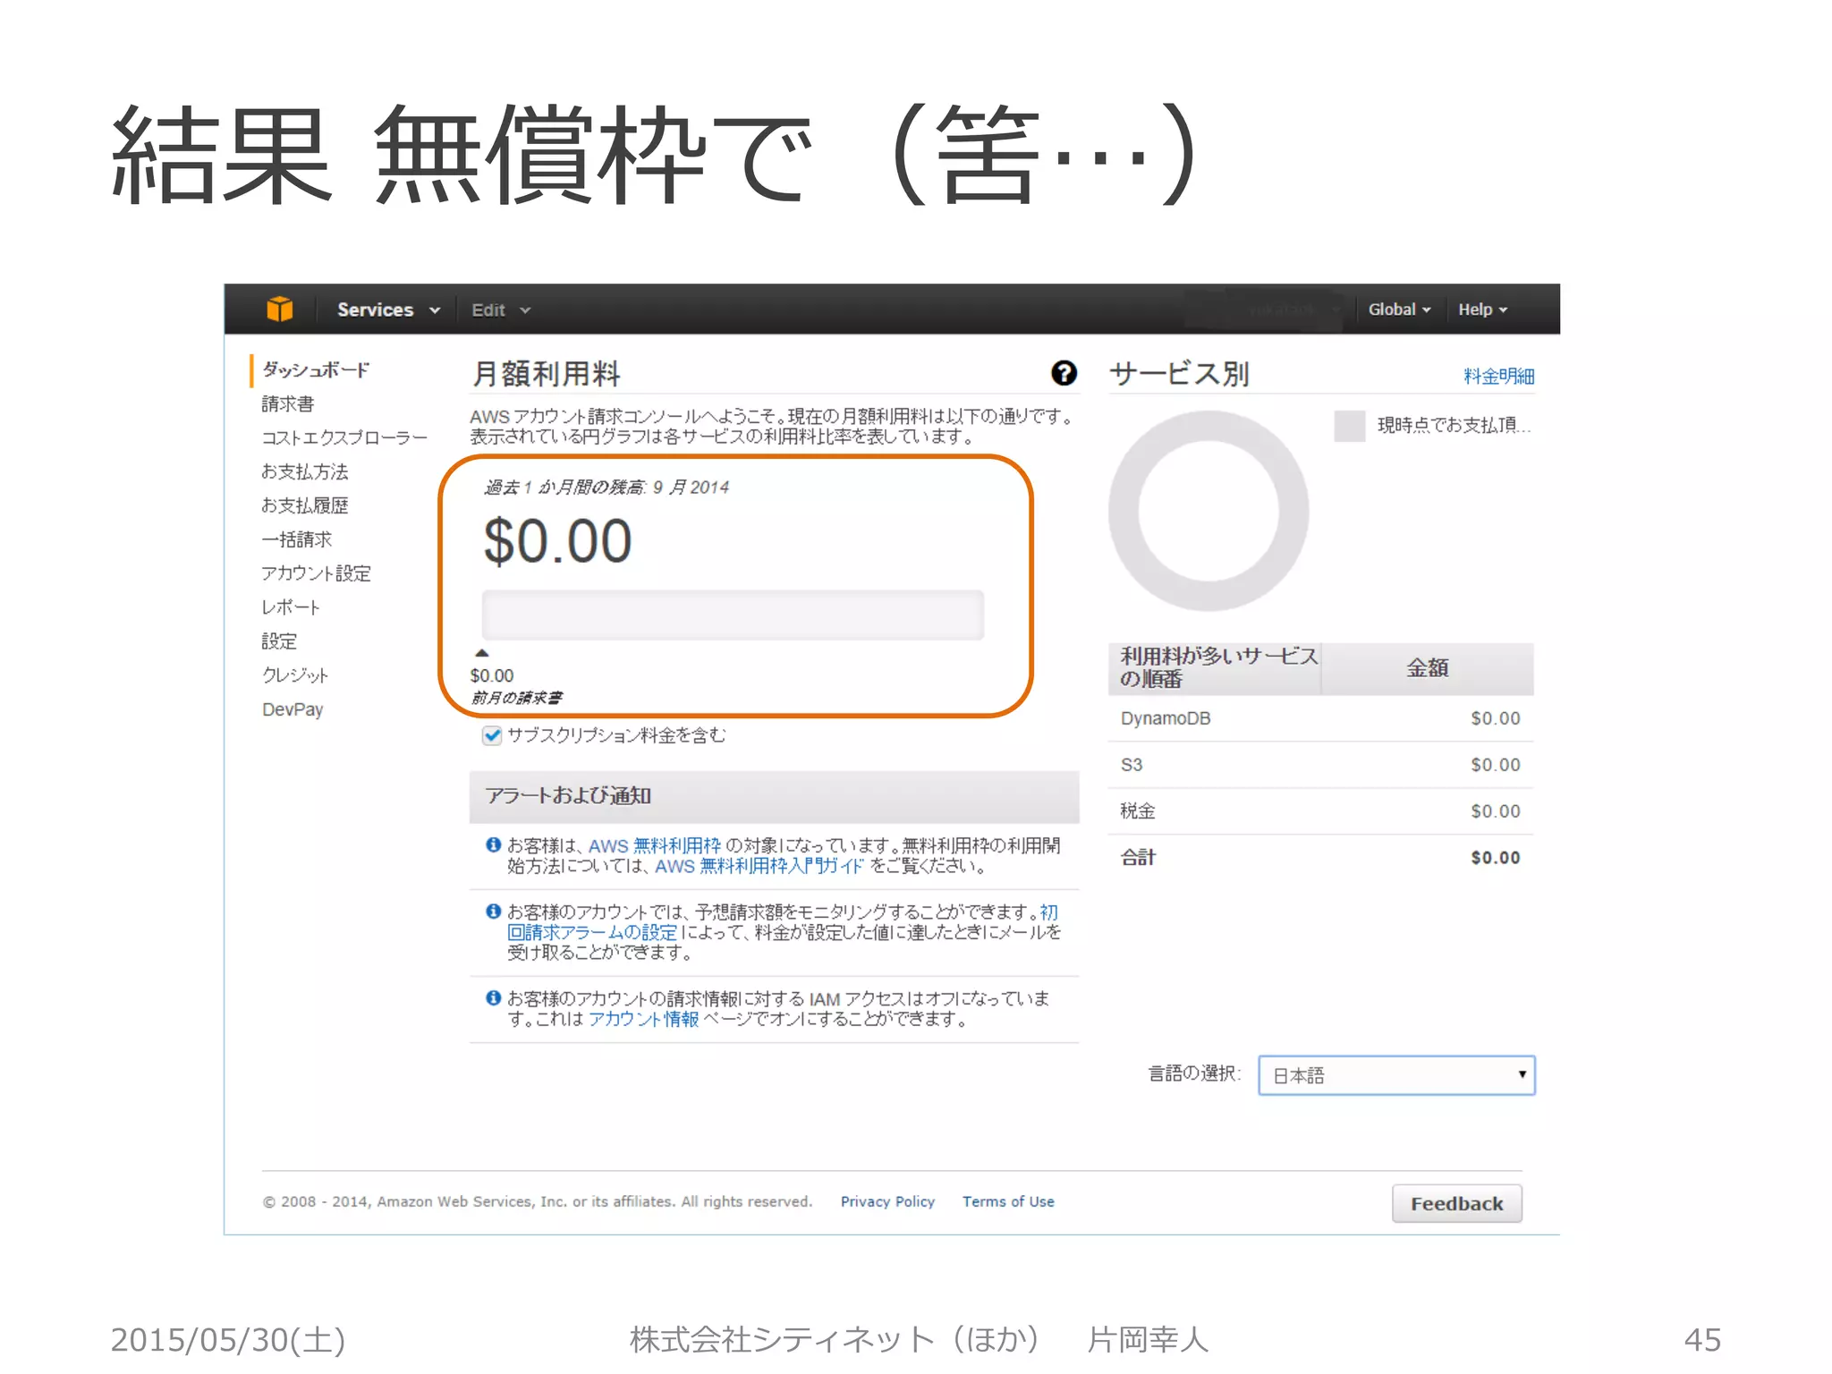Click the 前月の請求書 label
The image size is (1832, 1374).
click(x=517, y=698)
